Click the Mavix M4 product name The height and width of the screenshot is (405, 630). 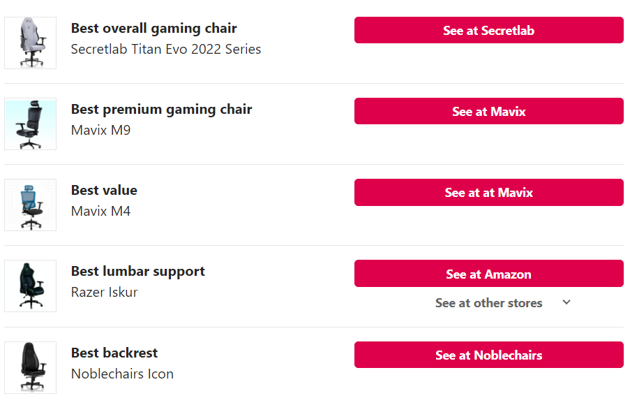pos(101,211)
